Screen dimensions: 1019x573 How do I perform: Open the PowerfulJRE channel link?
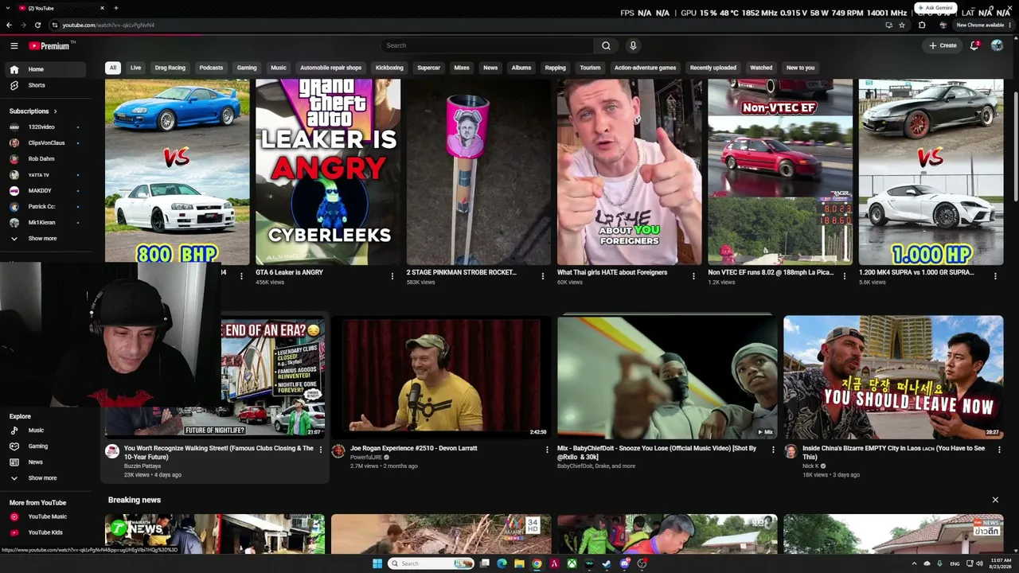coord(366,458)
